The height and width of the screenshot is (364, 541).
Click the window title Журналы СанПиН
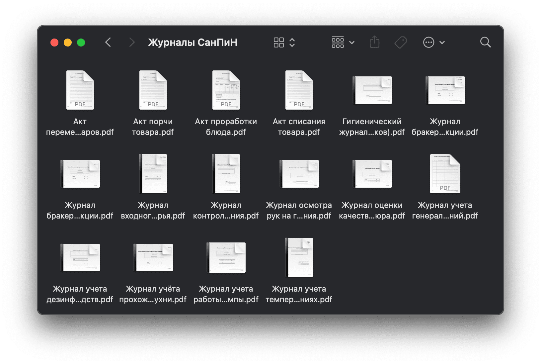pos(193,43)
